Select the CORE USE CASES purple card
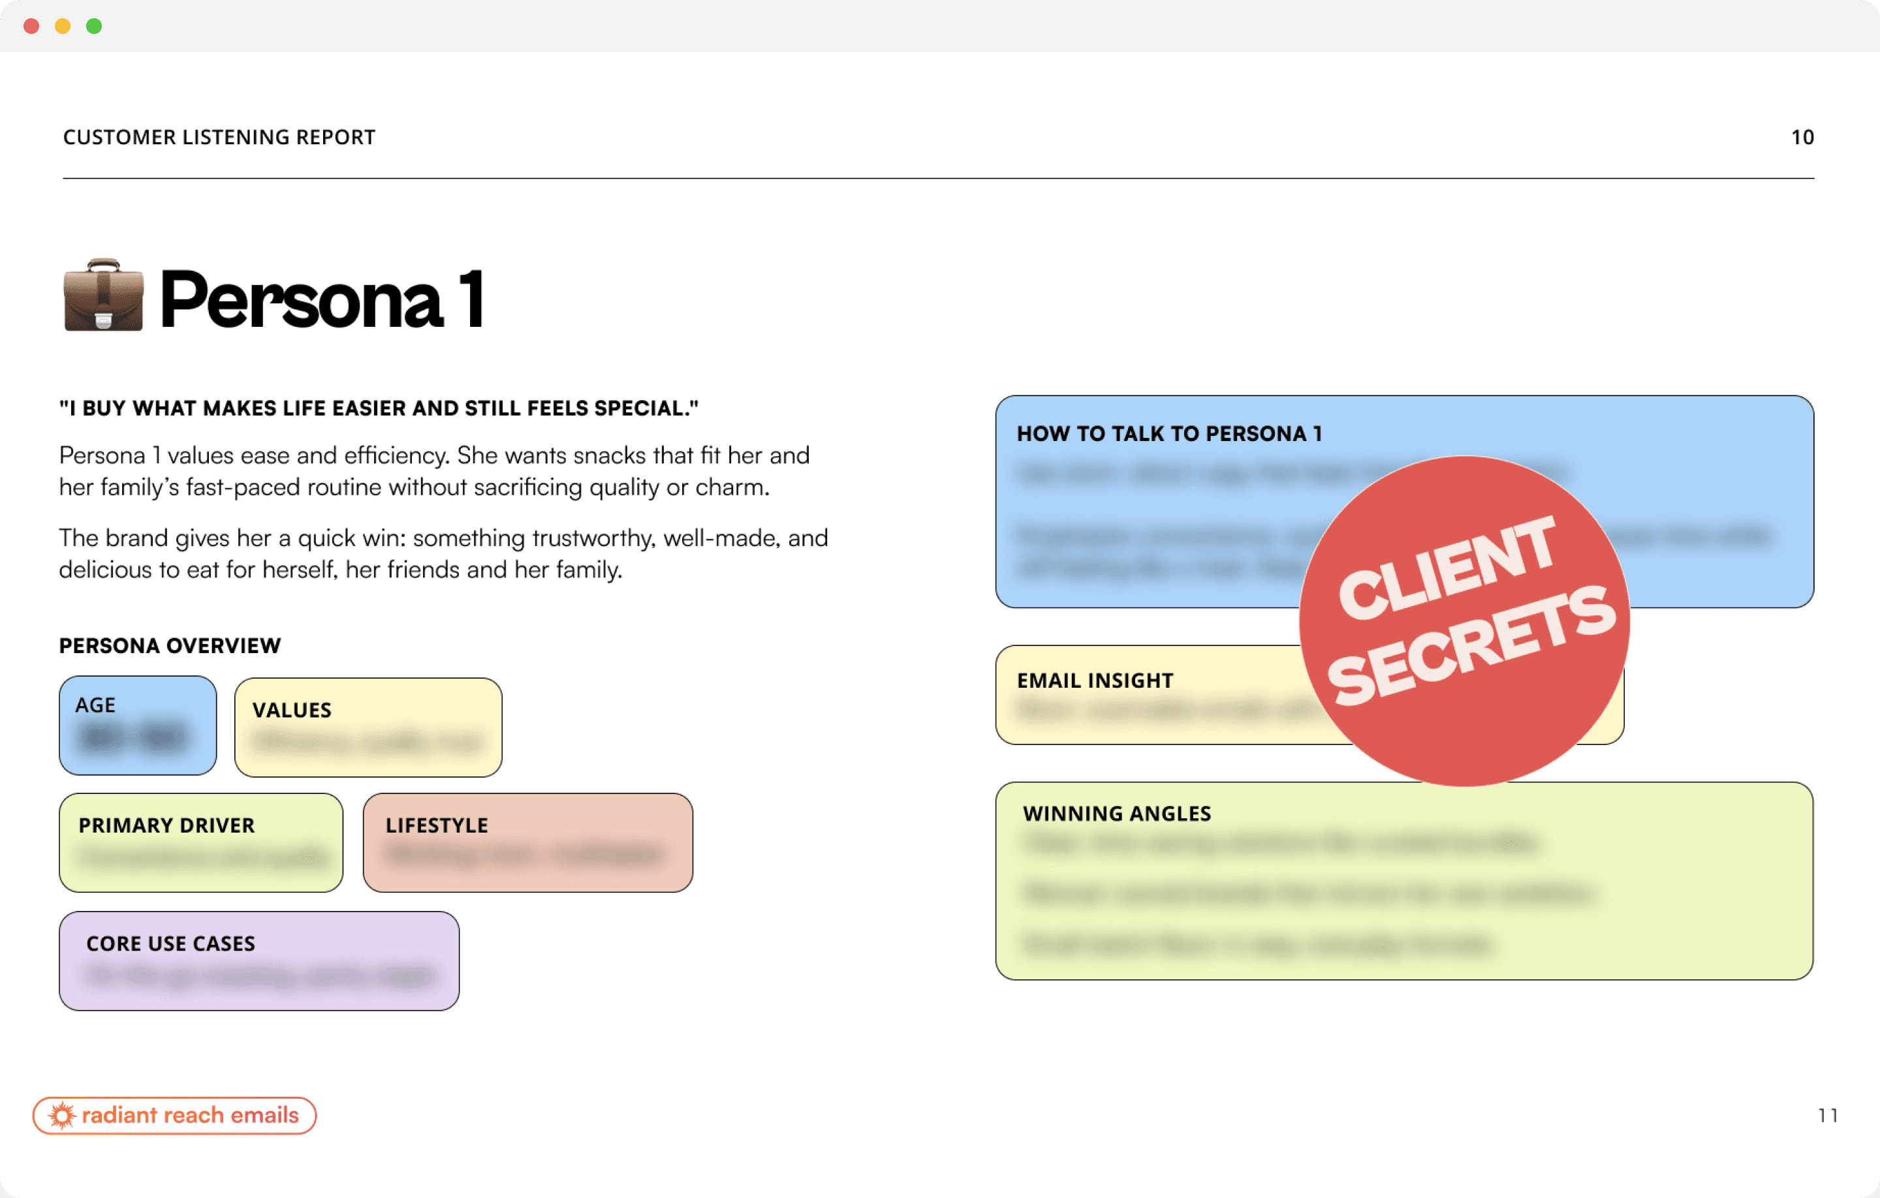The image size is (1880, 1198). coord(258,960)
